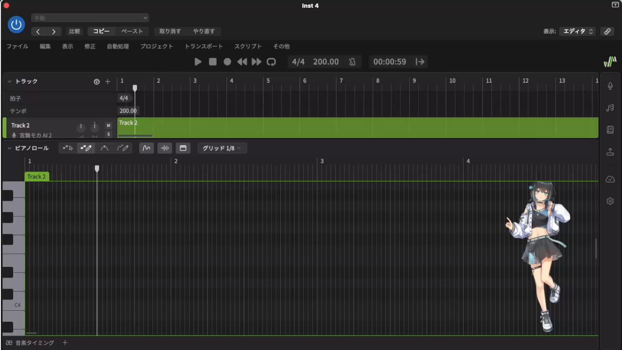Toggle the metronome icon
This screenshot has width=622, height=350.
pyautogui.click(x=352, y=62)
